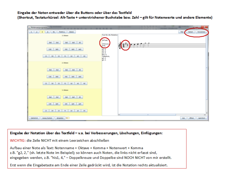Open the Taktart time signature option
Image resolution: width=239 pixels, height=179 pixels.
pyautogui.click(x=190, y=32)
